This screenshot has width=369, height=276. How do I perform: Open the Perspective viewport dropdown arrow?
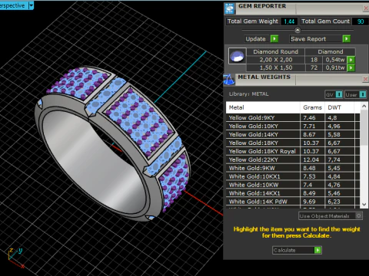[x=31, y=5]
